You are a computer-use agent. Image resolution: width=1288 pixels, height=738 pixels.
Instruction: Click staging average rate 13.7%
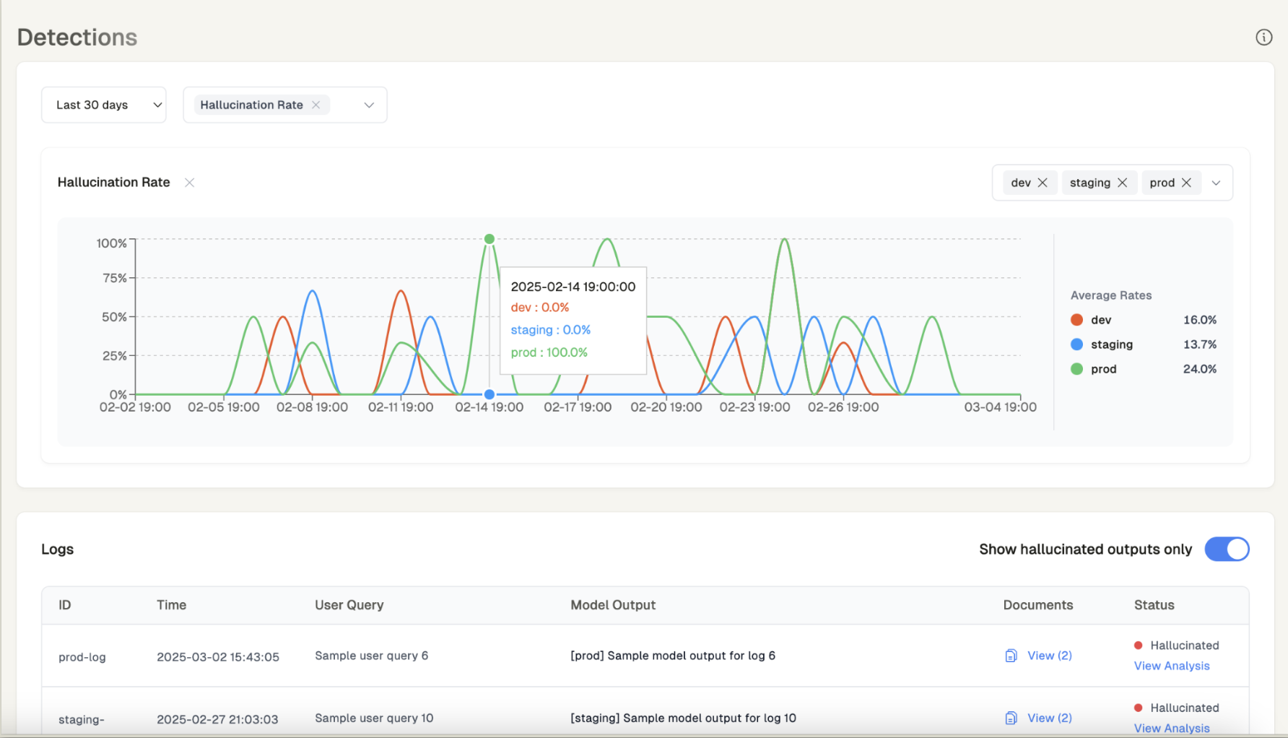[x=1200, y=344]
